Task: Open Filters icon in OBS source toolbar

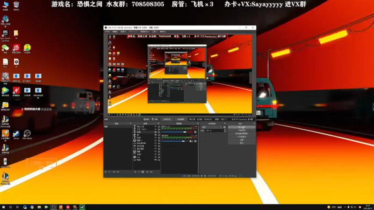Action: point(155,119)
